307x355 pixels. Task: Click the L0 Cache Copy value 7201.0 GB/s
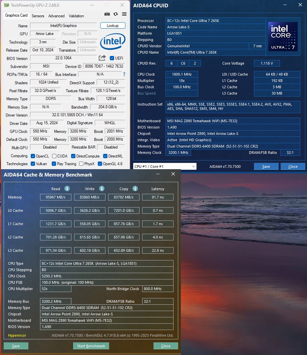(x=124, y=210)
